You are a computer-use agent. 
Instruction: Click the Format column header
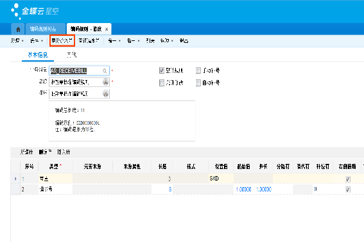191,166
